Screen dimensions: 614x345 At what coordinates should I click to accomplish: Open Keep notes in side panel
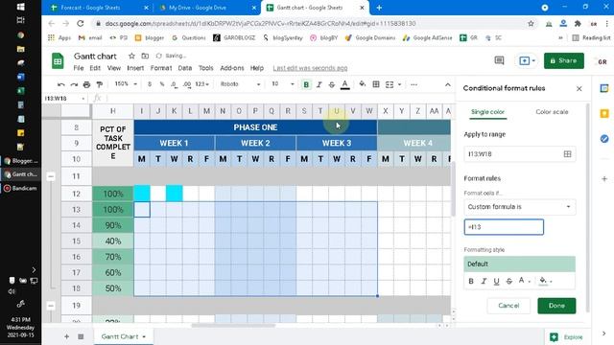point(604,113)
